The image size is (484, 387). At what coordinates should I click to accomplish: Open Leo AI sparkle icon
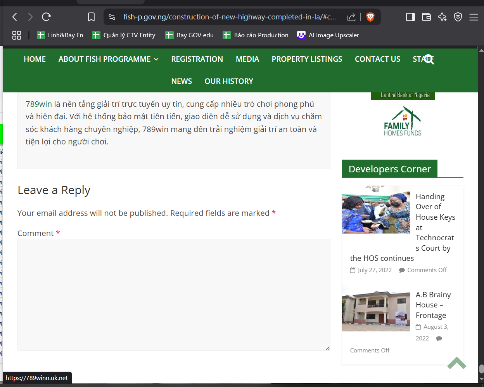(x=442, y=17)
